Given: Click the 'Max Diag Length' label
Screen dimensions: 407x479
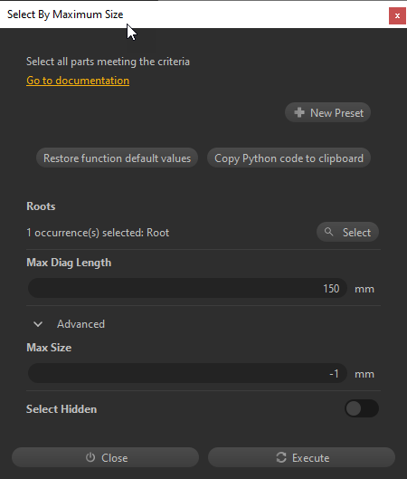Looking at the screenshot, I should pyautogui.click(x=69, y=263).
